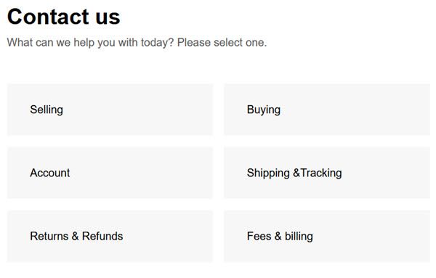This screenshot has height=278, width=436.
Task: Open the Account support option
Action: point(110,173)
